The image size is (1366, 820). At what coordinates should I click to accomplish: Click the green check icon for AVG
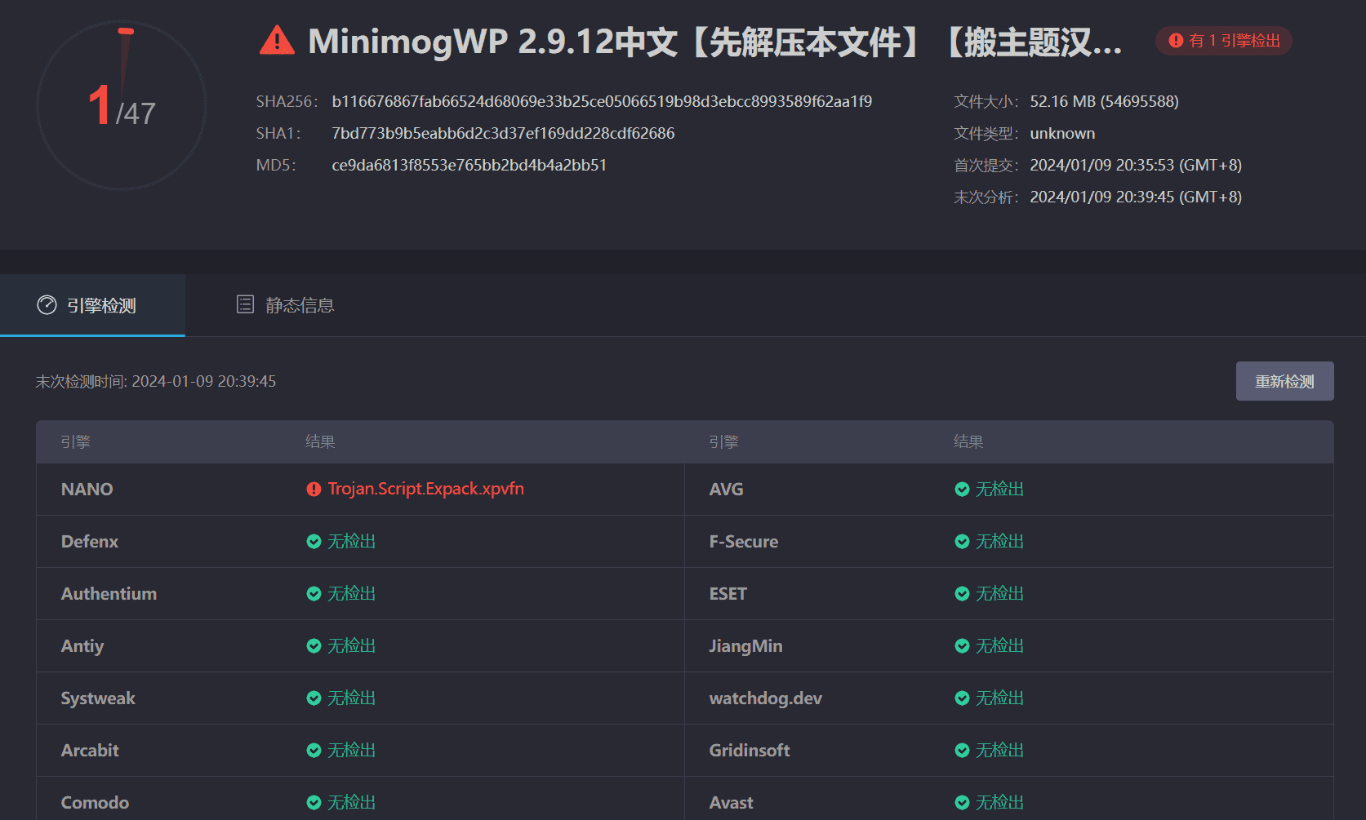[962, 489]
